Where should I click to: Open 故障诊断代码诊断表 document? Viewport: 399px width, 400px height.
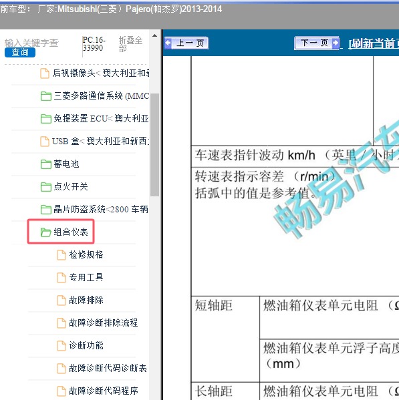click(x=108, y=368)
